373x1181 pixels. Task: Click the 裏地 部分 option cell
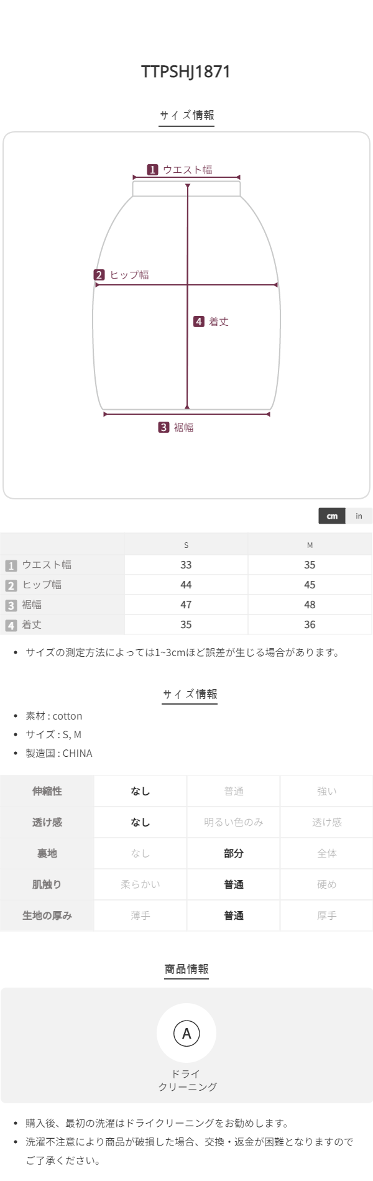click(x=234, y=853)
